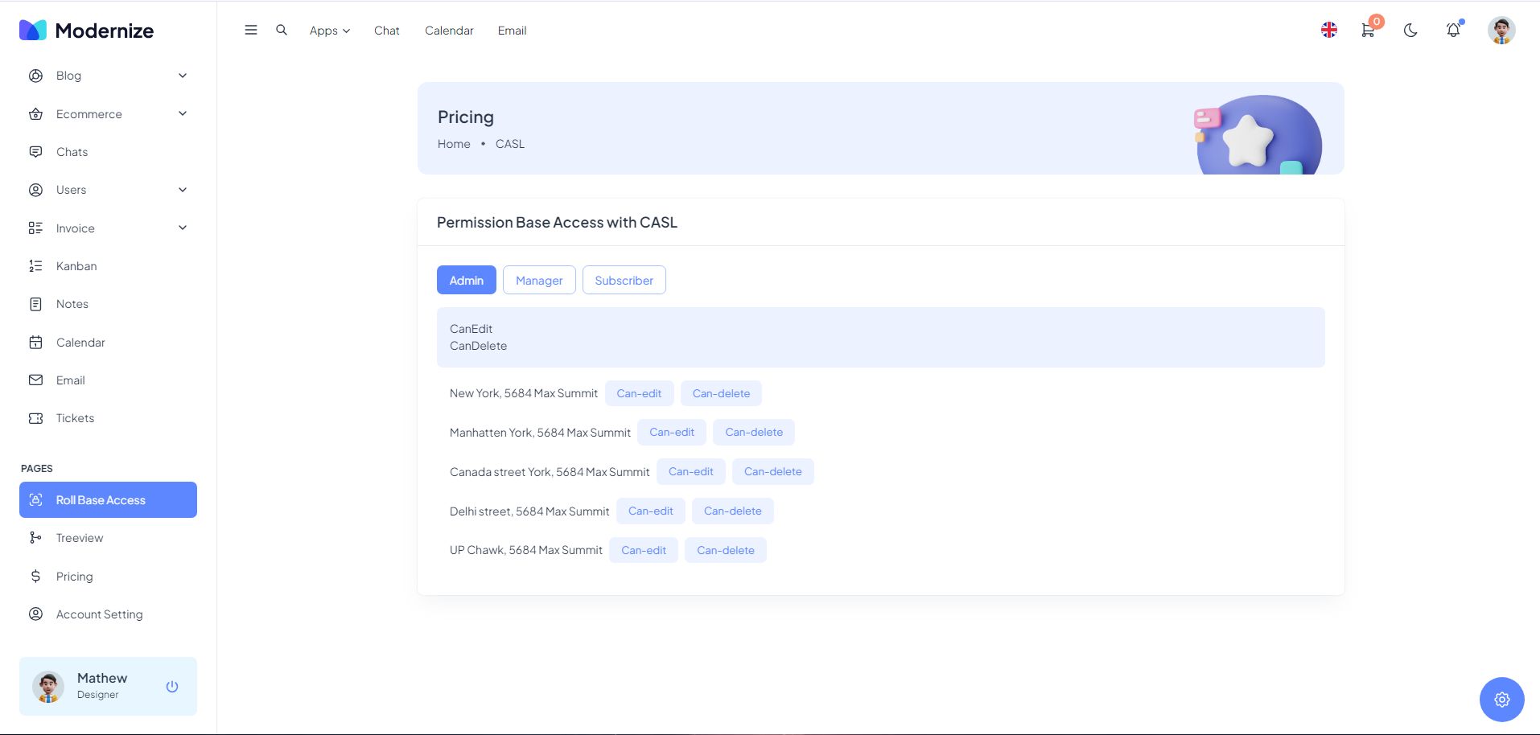Go to Treeview page in sidebar

80,538
